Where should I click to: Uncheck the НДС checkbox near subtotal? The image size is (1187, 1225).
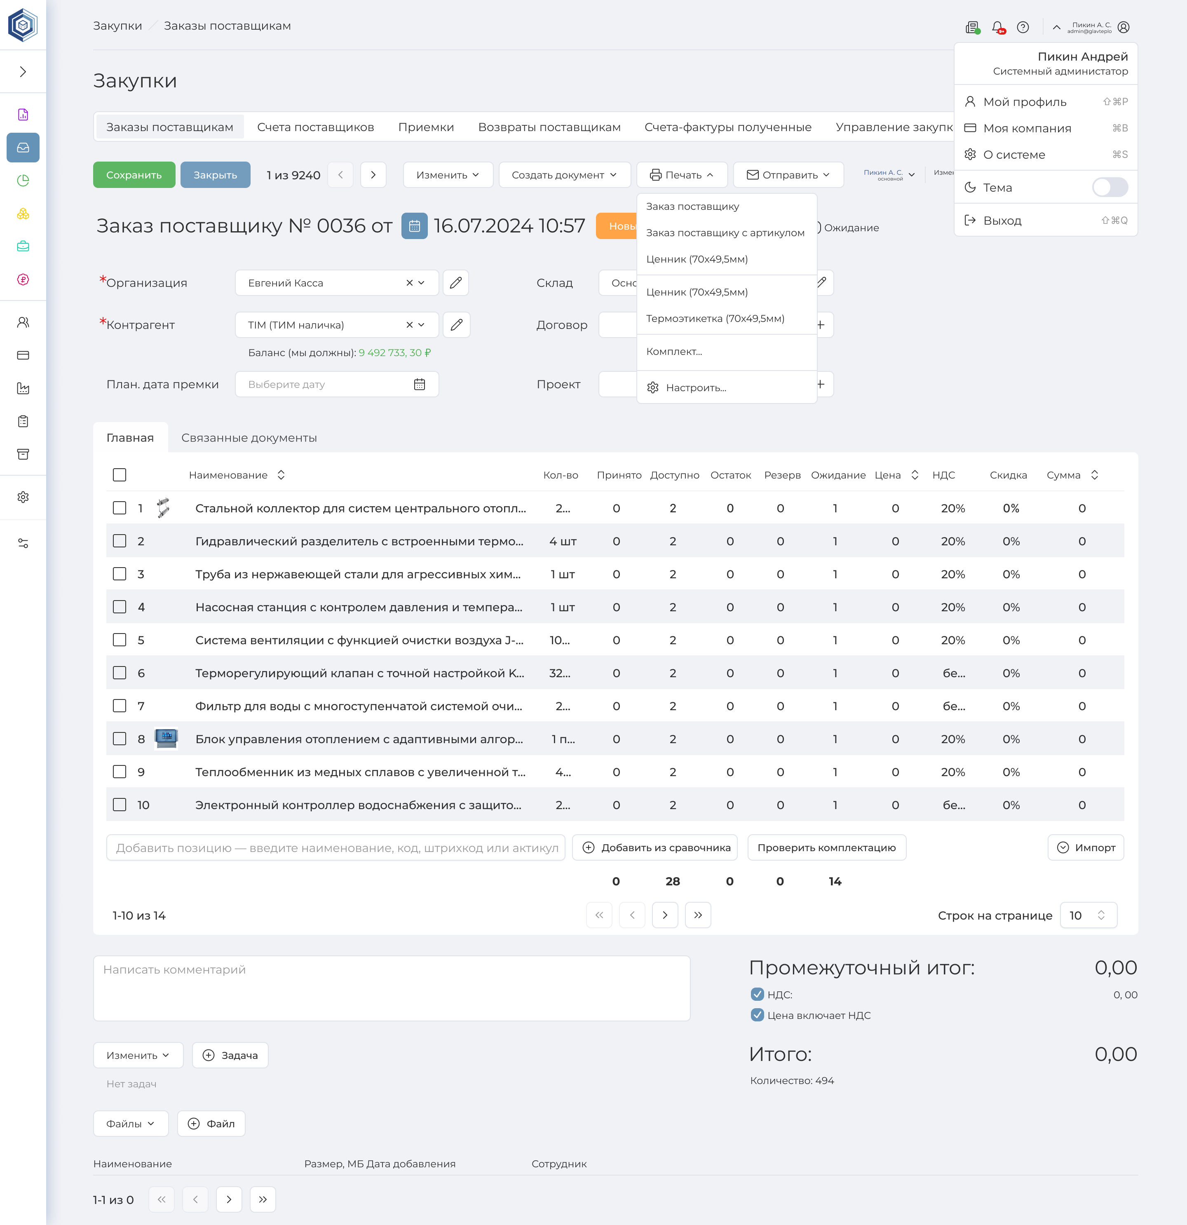tap(758, 994)
